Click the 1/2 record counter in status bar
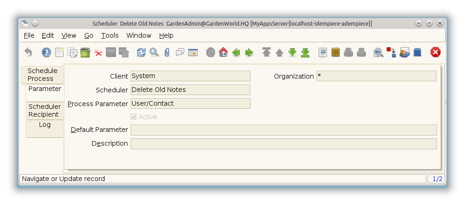465x204 pixels. 436,179
